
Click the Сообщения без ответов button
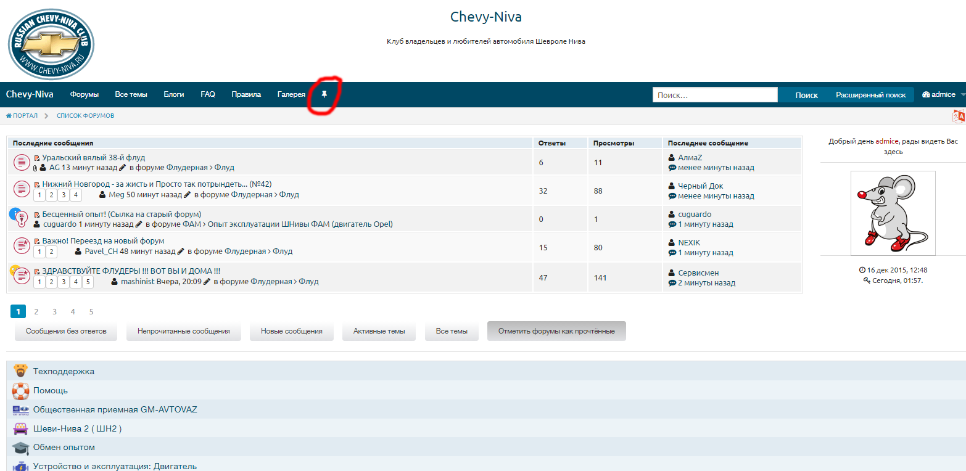click(x=66, y=331)
